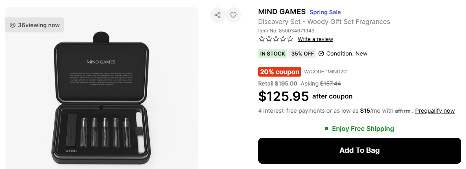The height and width of the screenshot is (169, 466).
Task: Click the green free shipping dot
Action: pos(326,129)
